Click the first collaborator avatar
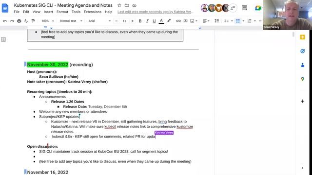This screenshot has height=175, width=312. pos(204,8)
